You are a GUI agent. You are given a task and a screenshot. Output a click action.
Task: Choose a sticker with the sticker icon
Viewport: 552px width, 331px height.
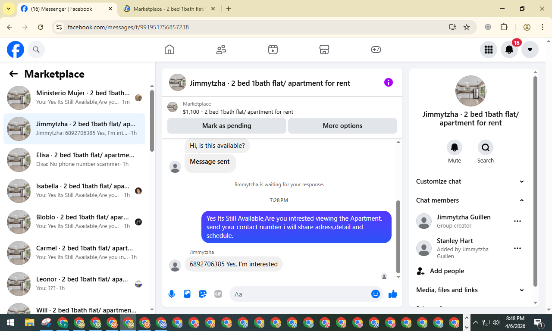click(203, 294)
